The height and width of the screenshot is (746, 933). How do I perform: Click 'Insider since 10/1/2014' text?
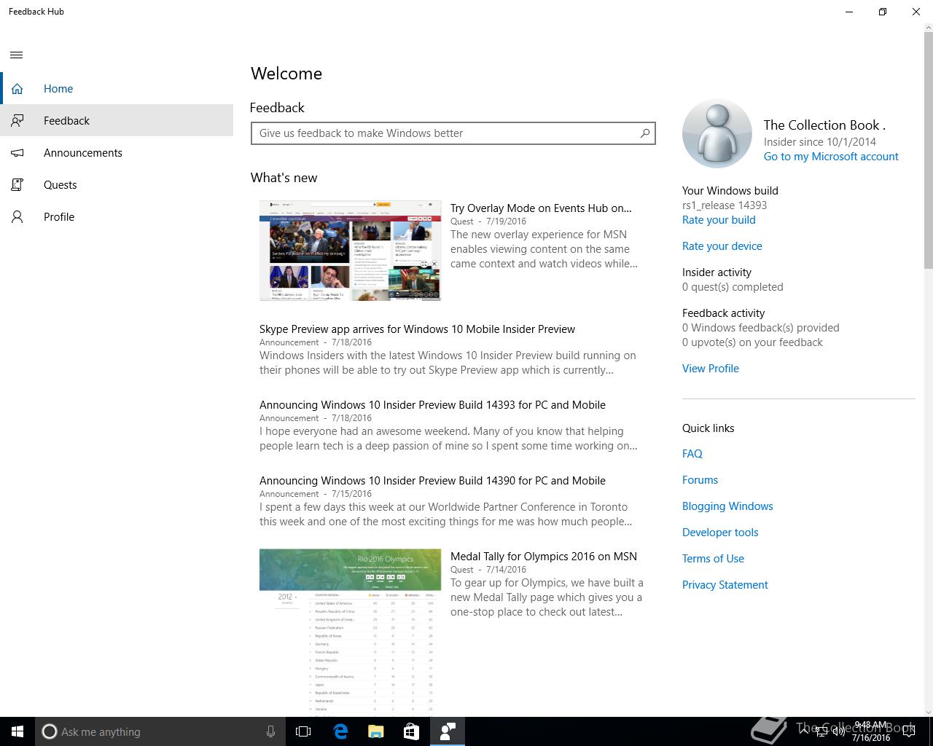[x=820, y=142]
